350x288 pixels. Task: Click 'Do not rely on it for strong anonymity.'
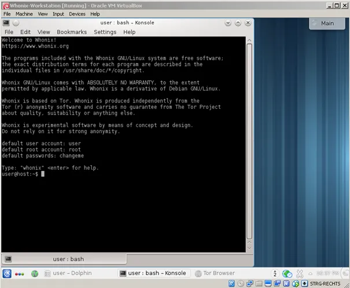61,132
